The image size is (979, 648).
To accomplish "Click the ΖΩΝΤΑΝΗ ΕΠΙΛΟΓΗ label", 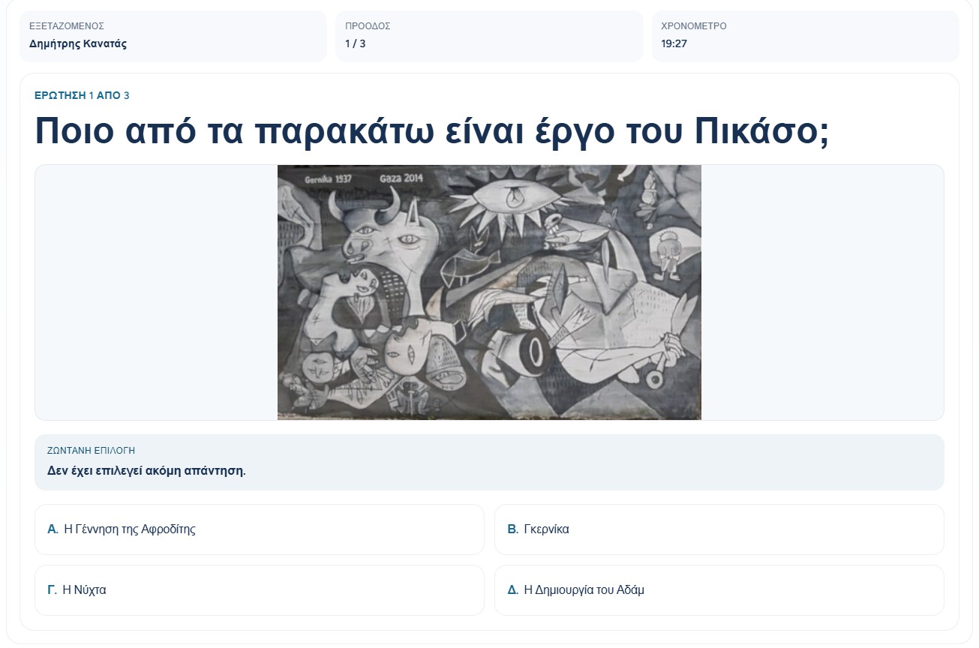I will 91,451.
